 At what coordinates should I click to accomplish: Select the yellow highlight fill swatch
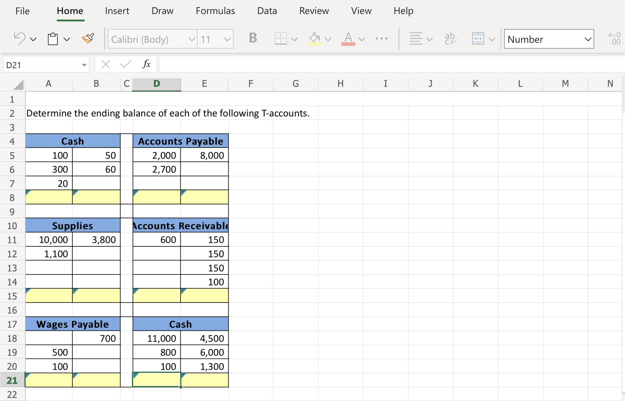(315, 39)
